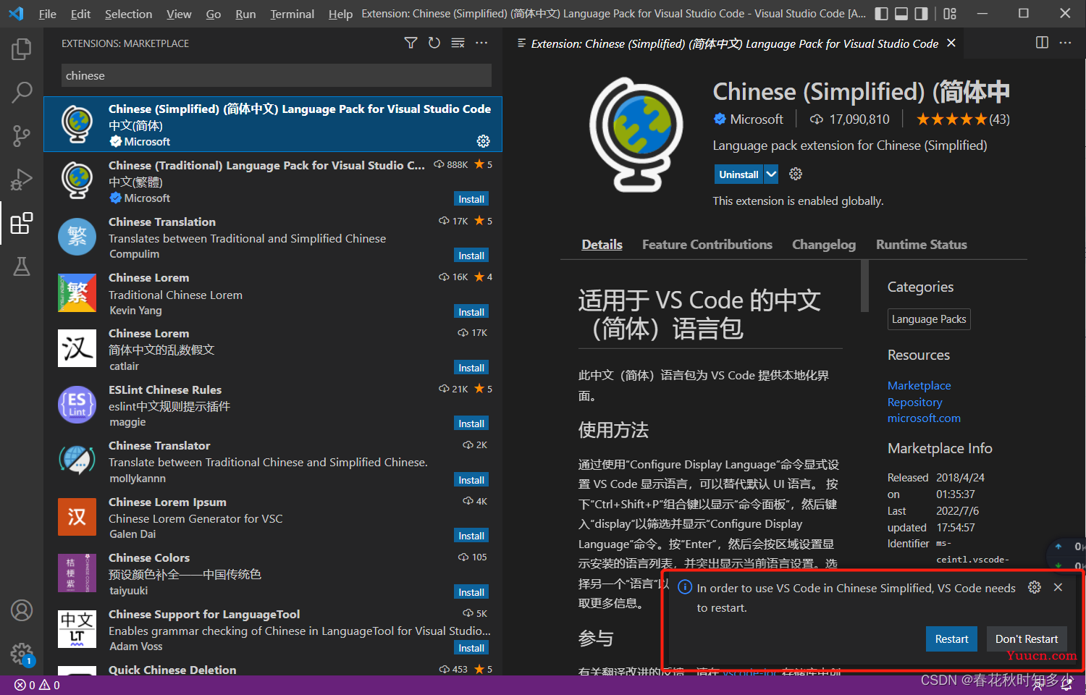Select ESLint Chinese Rules list item
The width and height of the screenshot is (1086, 695).
tap(273, 405)
